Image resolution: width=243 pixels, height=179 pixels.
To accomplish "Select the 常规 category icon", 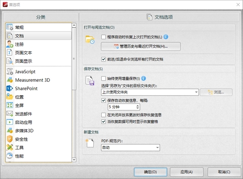I will tap(10, 27).
